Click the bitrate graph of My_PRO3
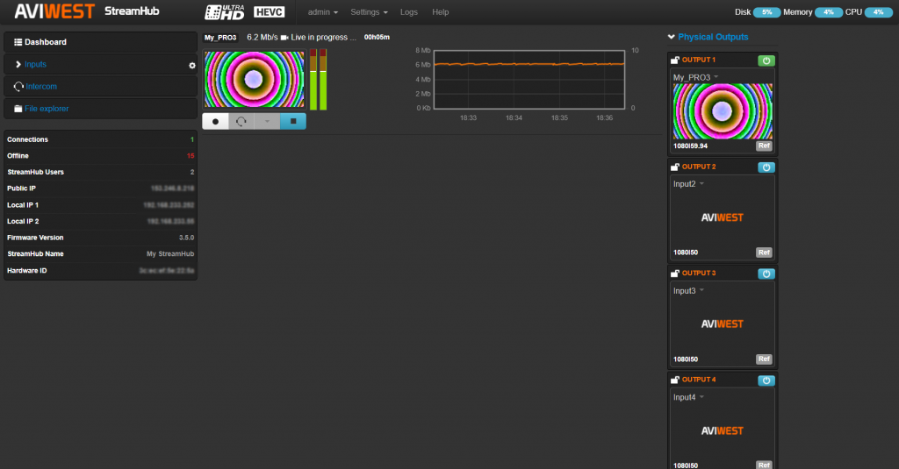The height and width of the screenshot is (469, 899). click(529, 80)
